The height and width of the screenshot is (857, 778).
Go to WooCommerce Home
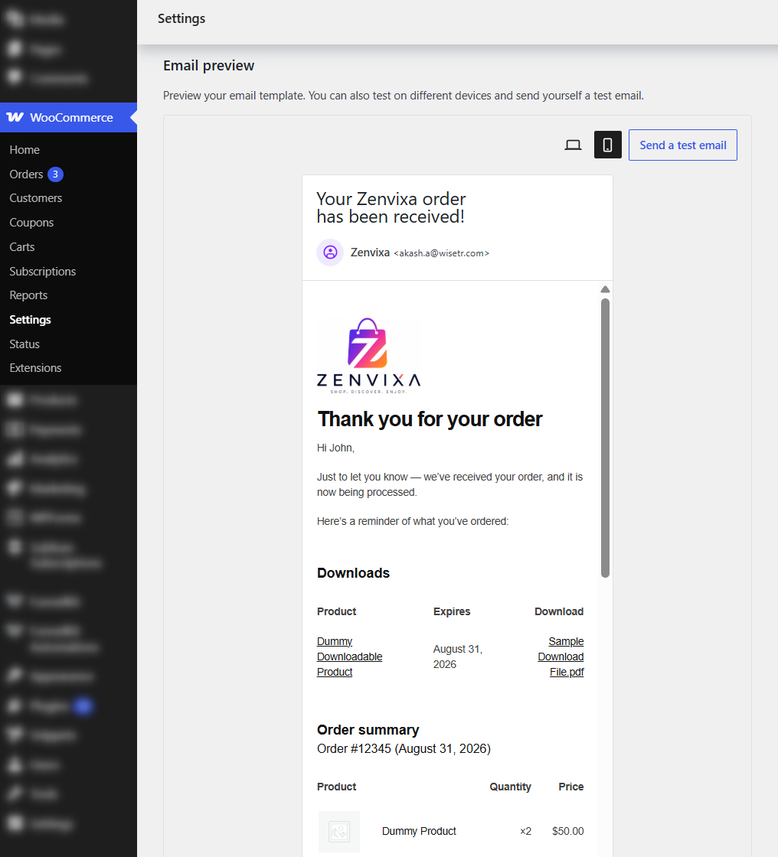25,150
